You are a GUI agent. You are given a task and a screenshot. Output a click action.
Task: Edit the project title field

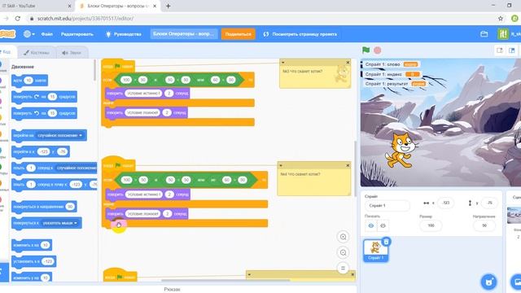point(184,34)
